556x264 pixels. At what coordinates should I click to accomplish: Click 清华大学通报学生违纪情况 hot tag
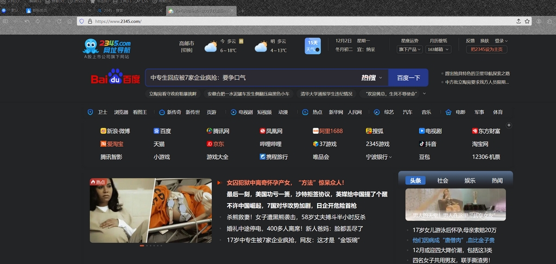326,94
